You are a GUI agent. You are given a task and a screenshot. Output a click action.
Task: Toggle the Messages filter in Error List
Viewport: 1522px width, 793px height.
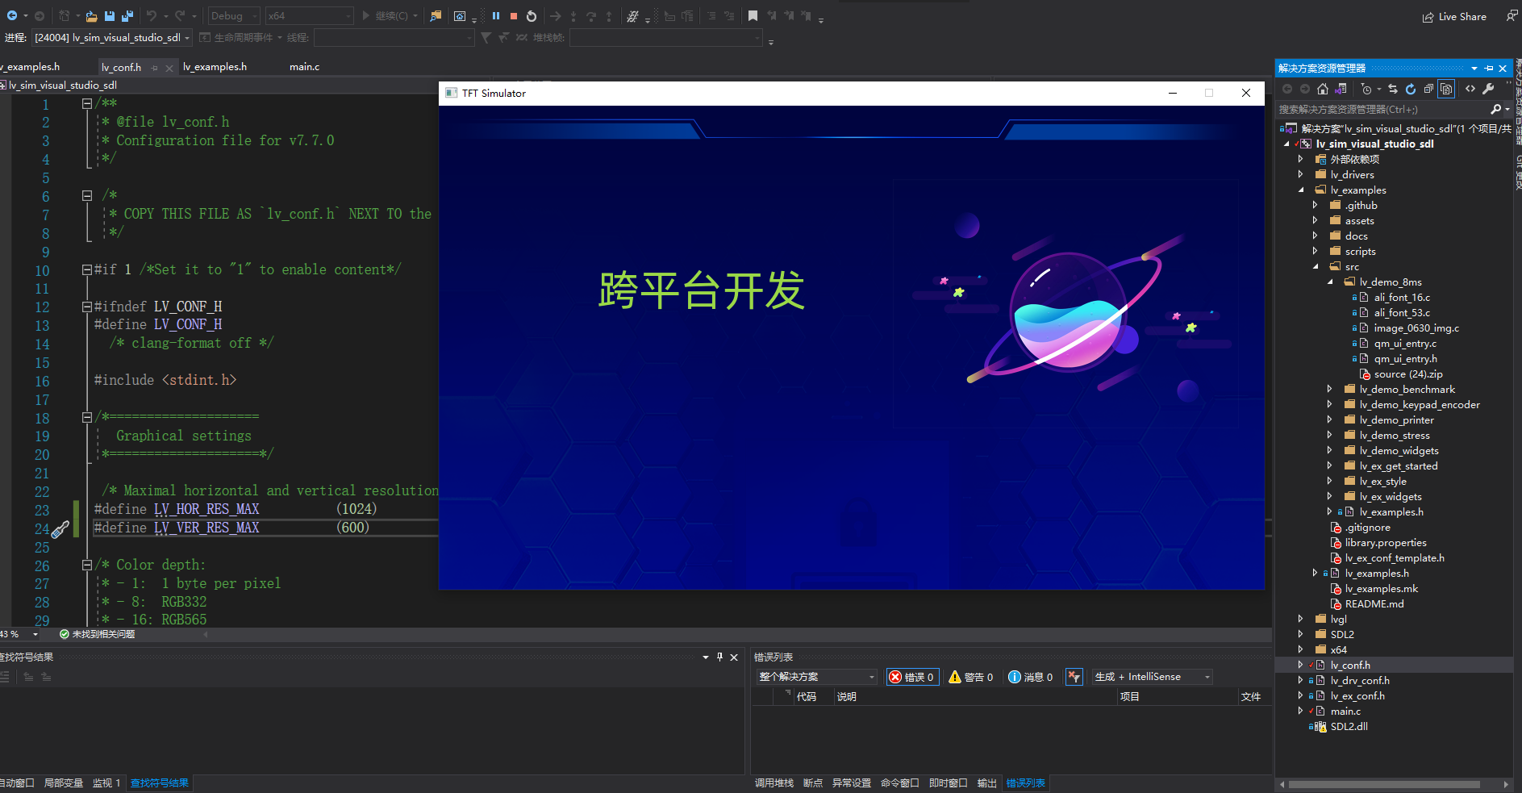point(1030,677)
